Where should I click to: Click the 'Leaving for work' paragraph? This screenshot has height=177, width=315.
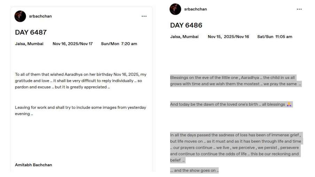coord(80,111)
